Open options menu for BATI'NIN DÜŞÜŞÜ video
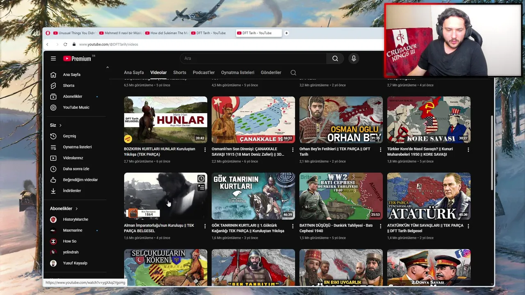Image resolution: width=525 pixels, height=295 pixels. [381, 226]
